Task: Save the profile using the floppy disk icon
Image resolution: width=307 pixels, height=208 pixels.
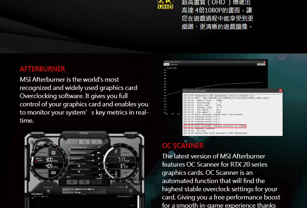Action: click(x=131, y=191)
